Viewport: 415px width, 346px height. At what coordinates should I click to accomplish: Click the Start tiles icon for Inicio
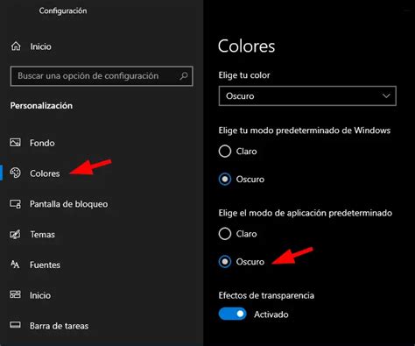pos(15,294)
